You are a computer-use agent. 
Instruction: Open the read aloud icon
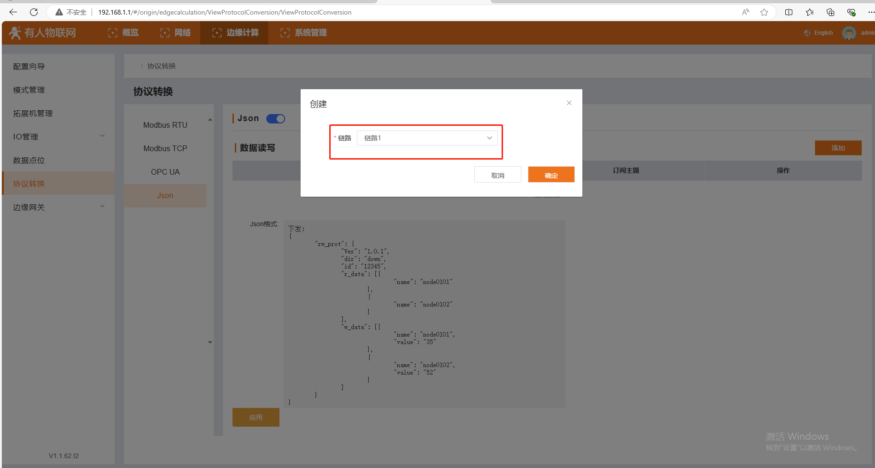click(x=745, y=12)
